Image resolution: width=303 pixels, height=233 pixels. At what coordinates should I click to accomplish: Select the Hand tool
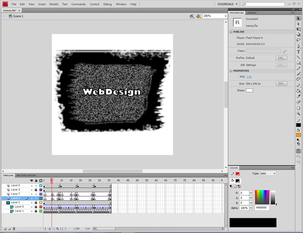(298, 108)
